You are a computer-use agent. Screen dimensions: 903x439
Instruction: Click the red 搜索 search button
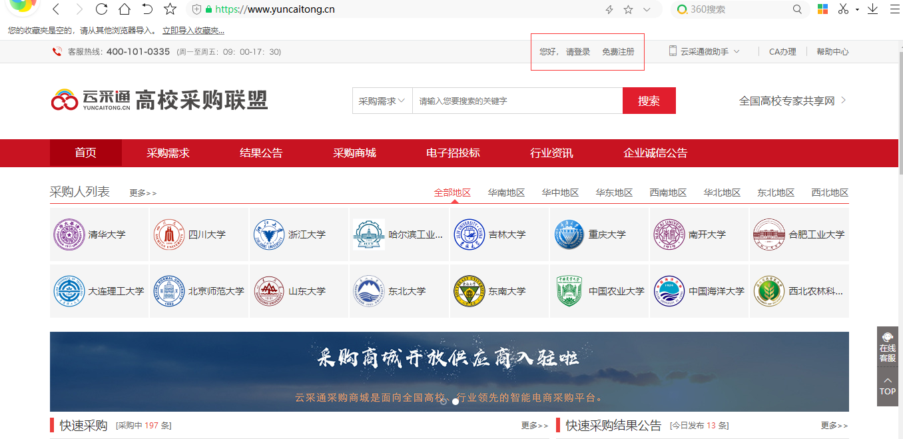[x=649, y=101]
